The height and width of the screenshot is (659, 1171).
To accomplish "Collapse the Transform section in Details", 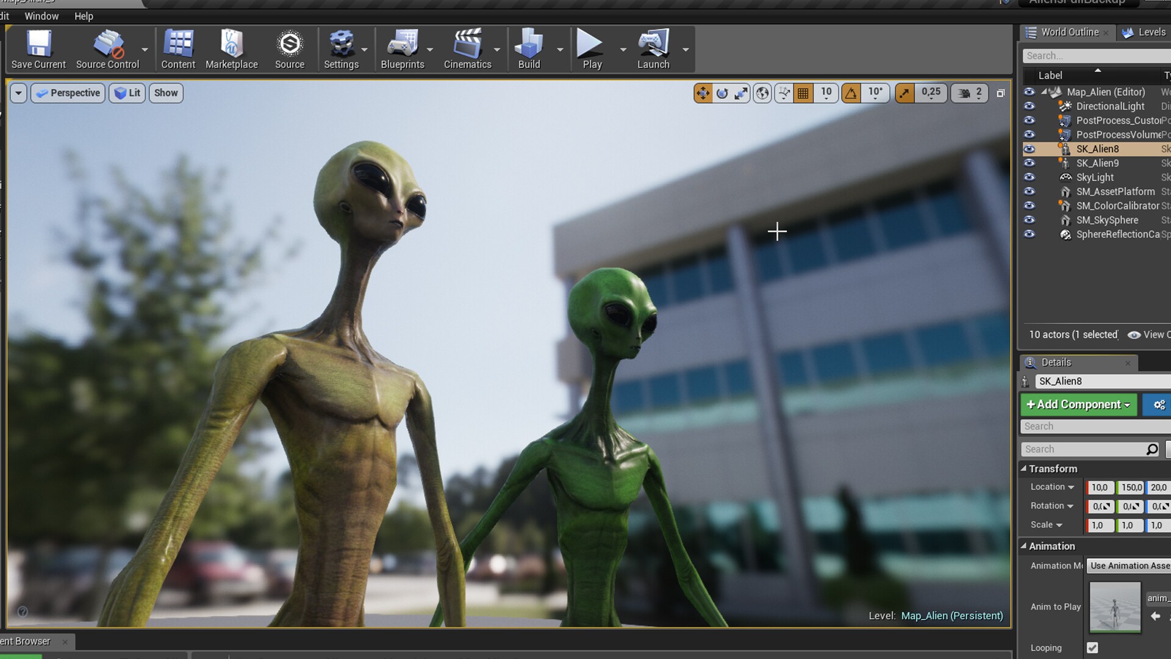I will [x=1025, y=469].
